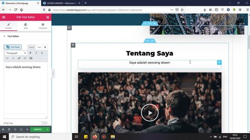This screenshot has height=140, width=250.
Task: Open the Paragraph format dropdown
Action: (16, 53)
